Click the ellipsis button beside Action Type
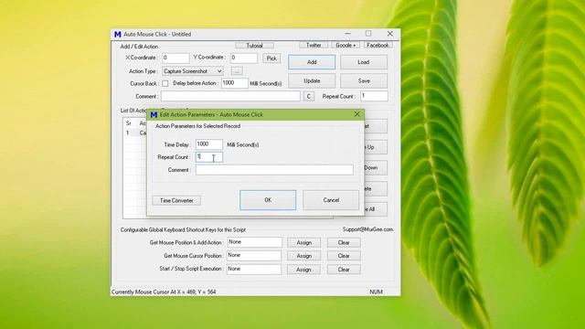 click(x=237, y=70)
